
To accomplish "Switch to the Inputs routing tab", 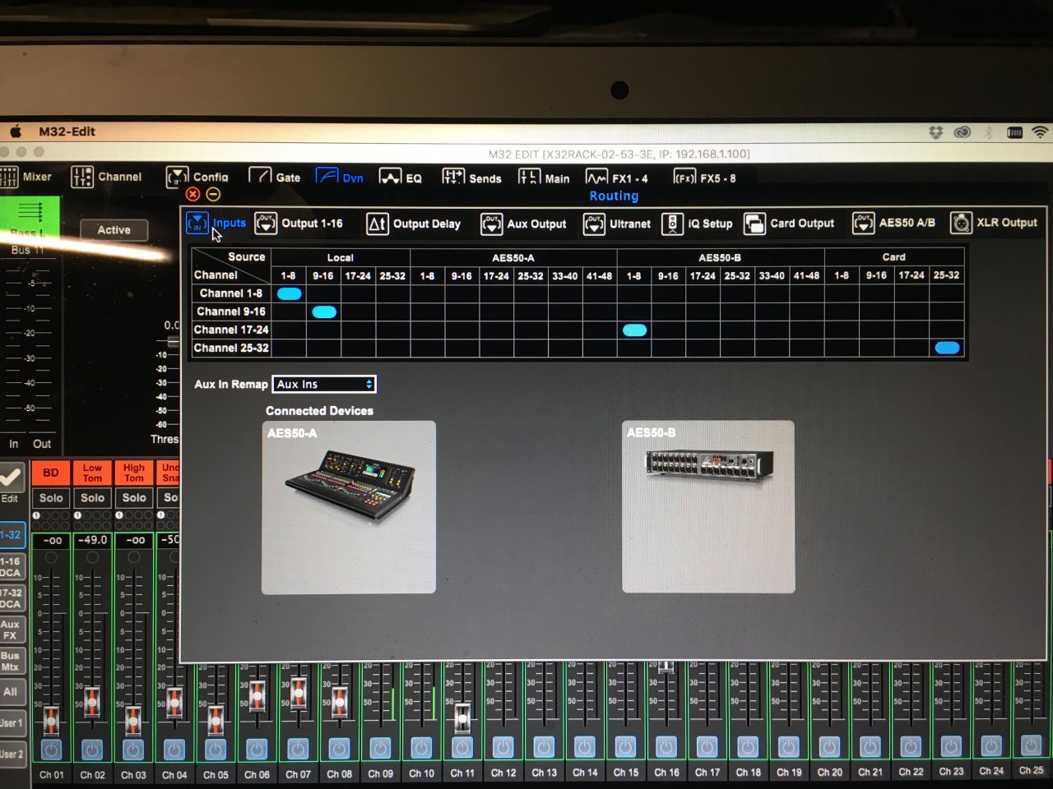I will (216, 223).
